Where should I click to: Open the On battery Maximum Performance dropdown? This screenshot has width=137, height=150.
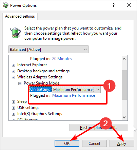point(76,90)
